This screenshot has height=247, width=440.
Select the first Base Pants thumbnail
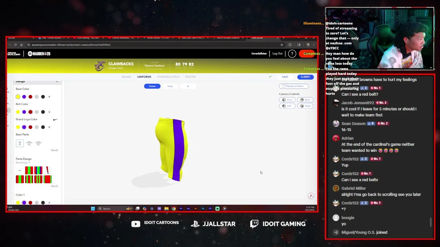point(20,143)
